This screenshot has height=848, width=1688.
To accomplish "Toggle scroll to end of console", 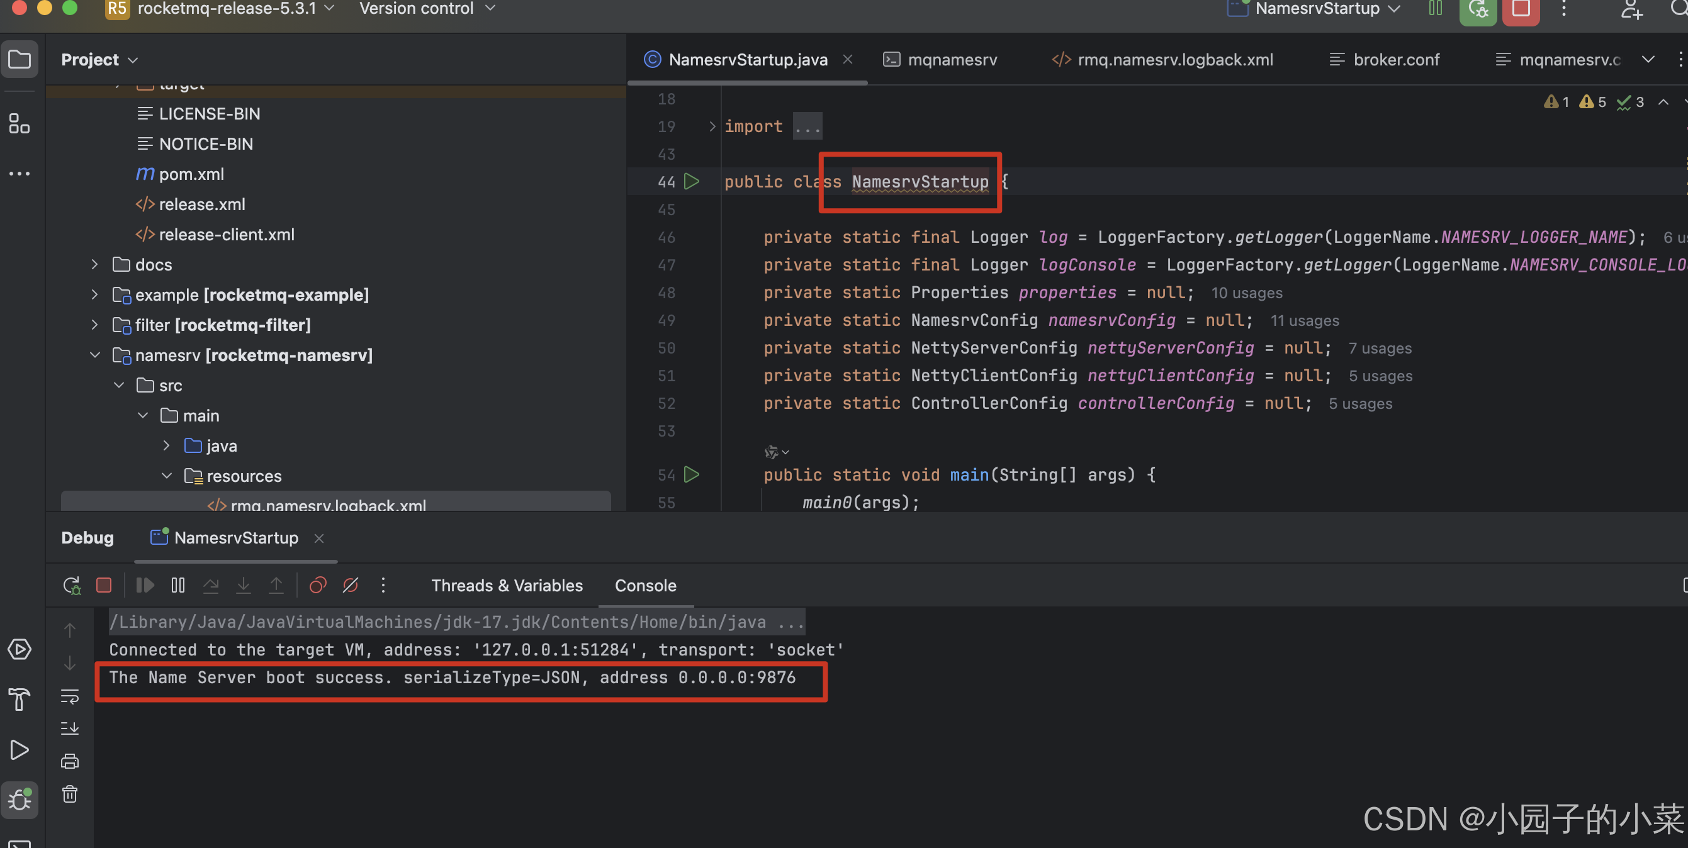I will (69, 728).
